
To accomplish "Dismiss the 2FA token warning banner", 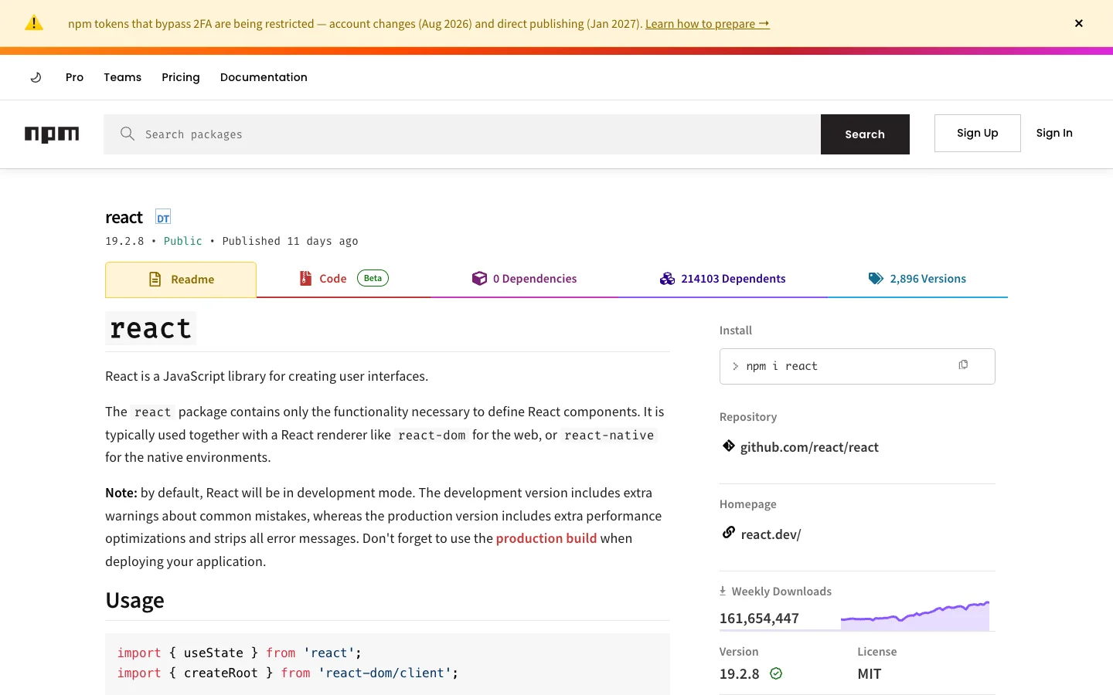I will tap(1078, 23).
